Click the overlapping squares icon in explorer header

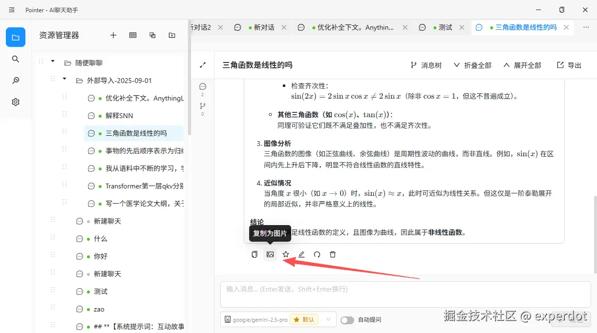pyautogui.click(x=152, y=35)
